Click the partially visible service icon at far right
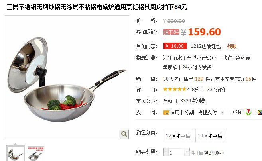262x161 pixels. coord(260,112)
